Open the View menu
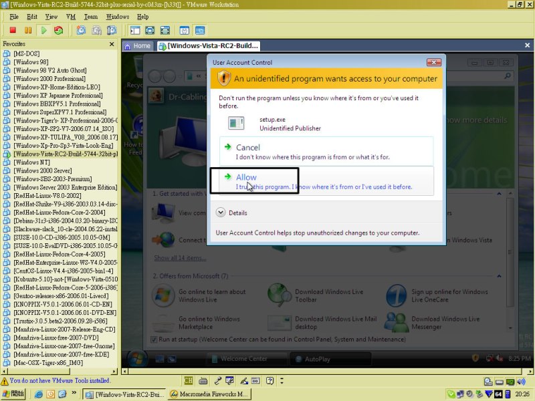This screenshot has height=401, width=535. 51,17
